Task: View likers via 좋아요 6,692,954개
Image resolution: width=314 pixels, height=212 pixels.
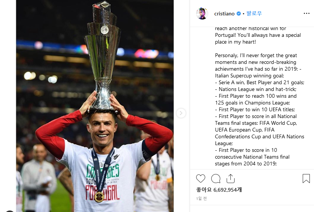Action: pyautogui.click(x=219, y=189)
